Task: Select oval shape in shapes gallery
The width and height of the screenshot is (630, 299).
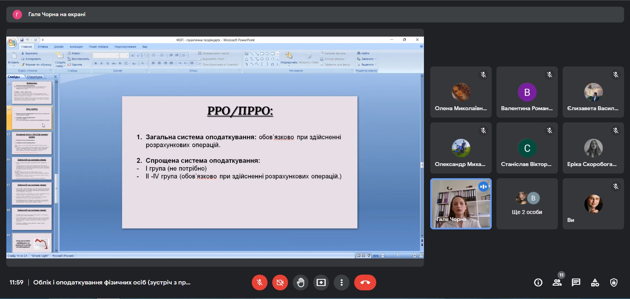Action: 267,54
